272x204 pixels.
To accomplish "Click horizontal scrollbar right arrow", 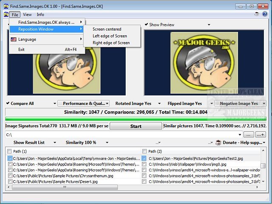I will tap(257, 187).
